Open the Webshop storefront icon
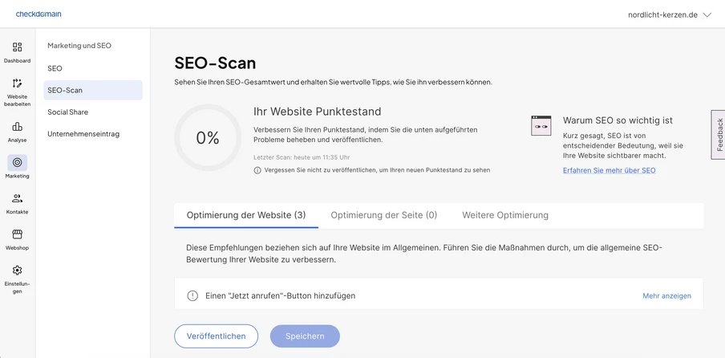 tap(17, 234)
